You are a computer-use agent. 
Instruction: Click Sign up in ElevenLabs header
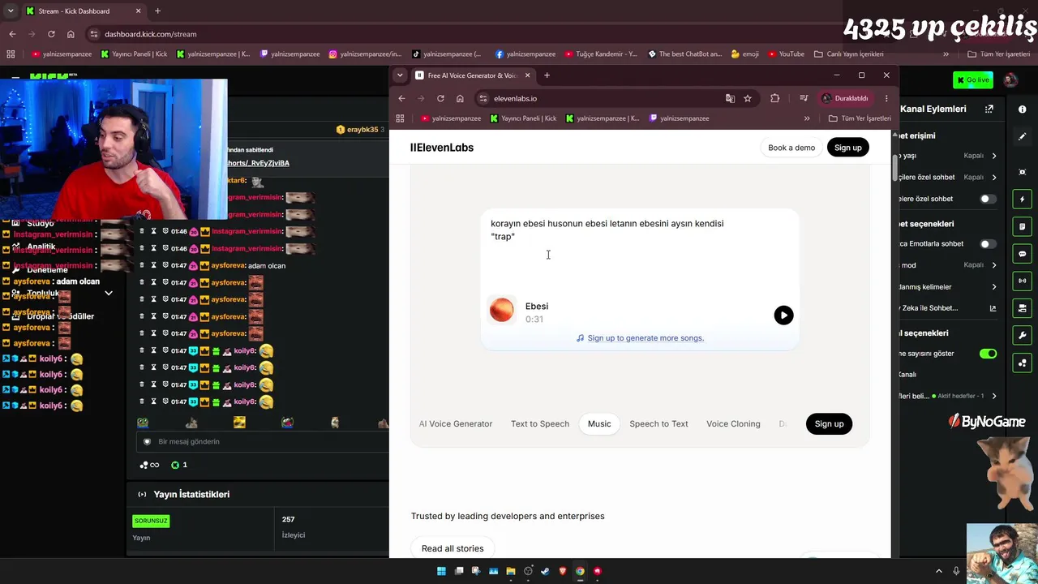pos(848,148)
